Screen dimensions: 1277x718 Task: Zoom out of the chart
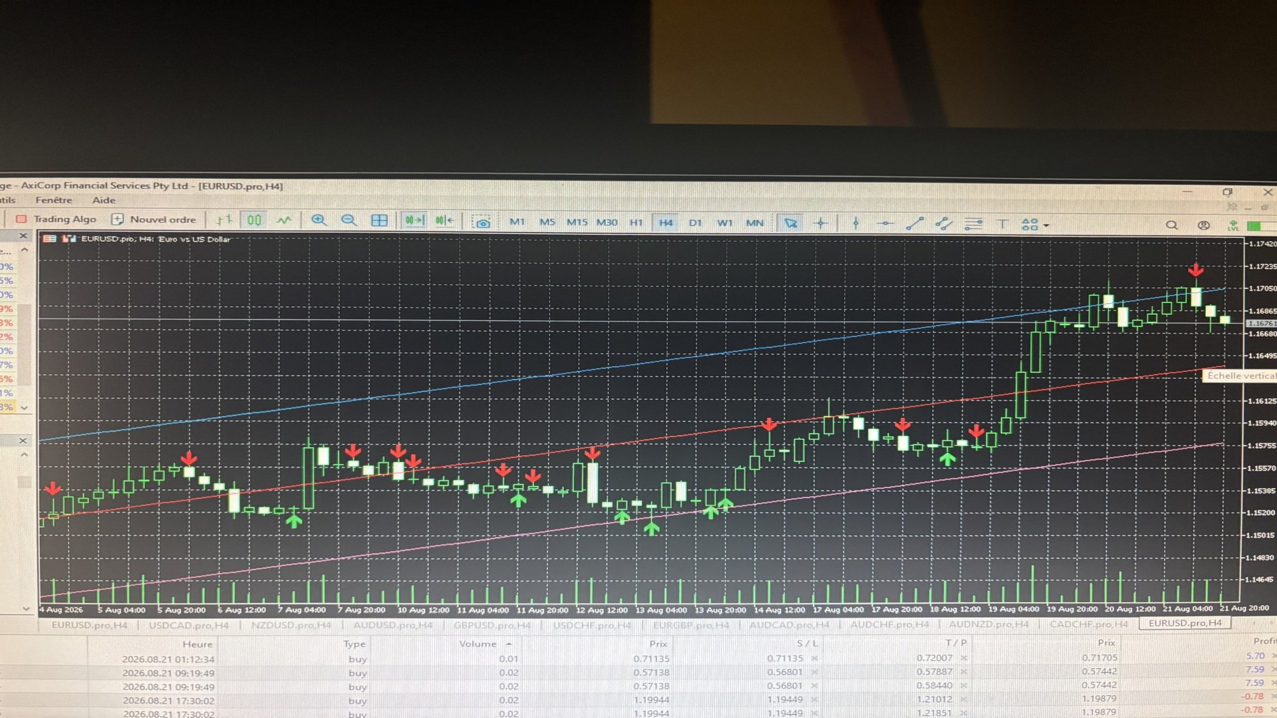click(349, 221)
